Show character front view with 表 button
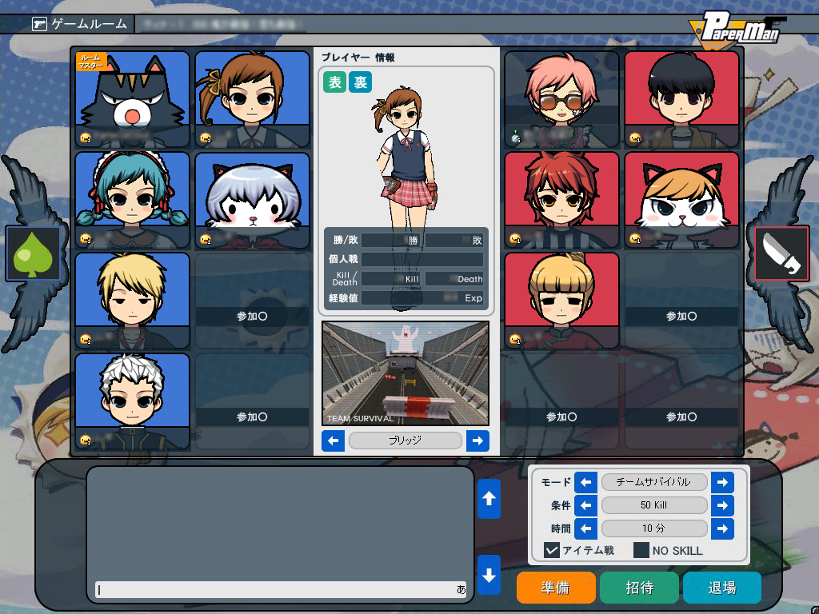 pyautogui.click(x=334, y=82)
